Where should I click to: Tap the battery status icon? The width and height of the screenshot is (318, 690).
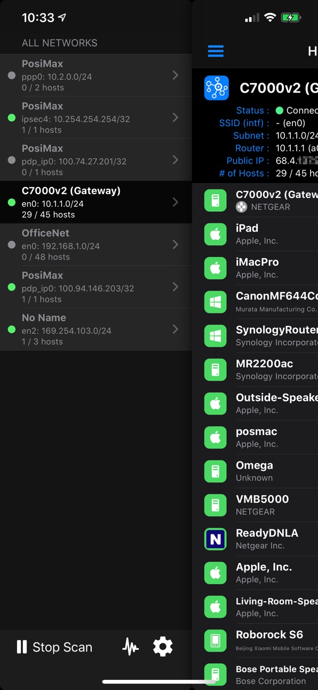[290, 18]
